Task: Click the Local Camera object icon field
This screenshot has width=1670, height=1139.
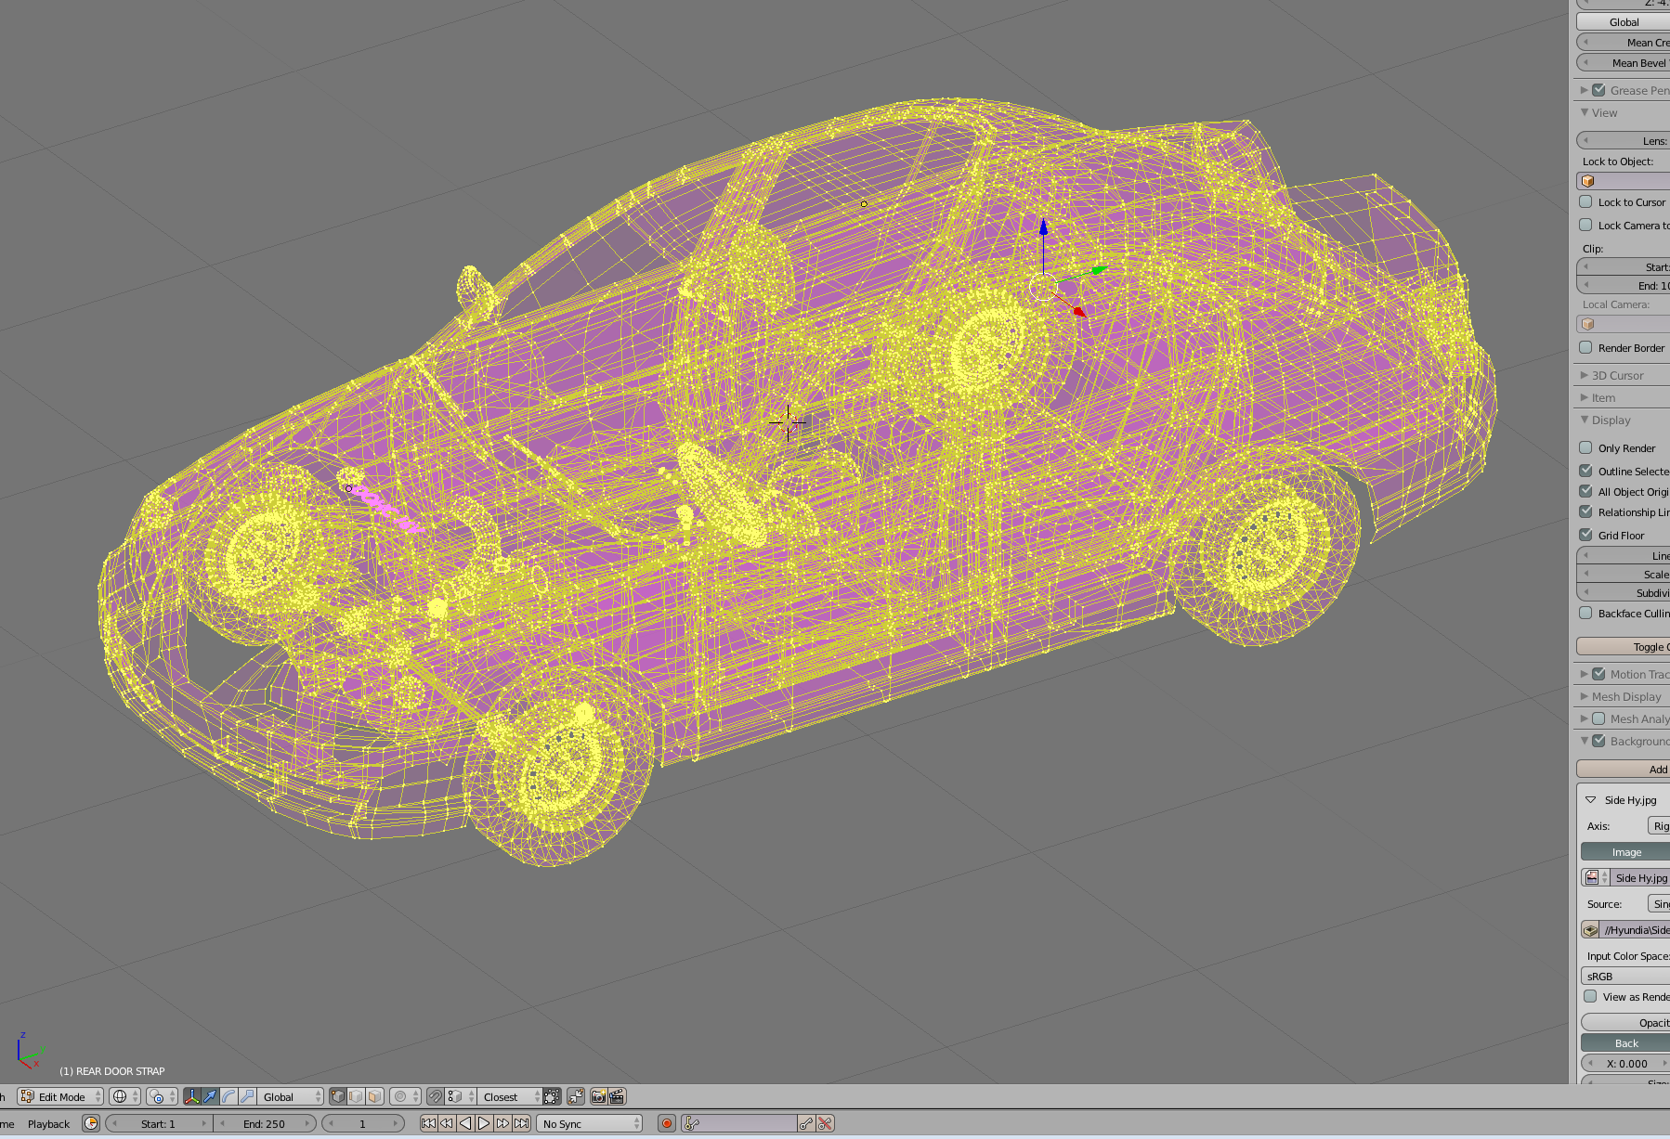Action: [x=1623, y=324]
